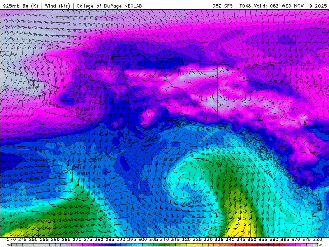Screen dimensions: 329x247
Task: Select the 260 value on the color scale
Action: (x=55, y=240)
